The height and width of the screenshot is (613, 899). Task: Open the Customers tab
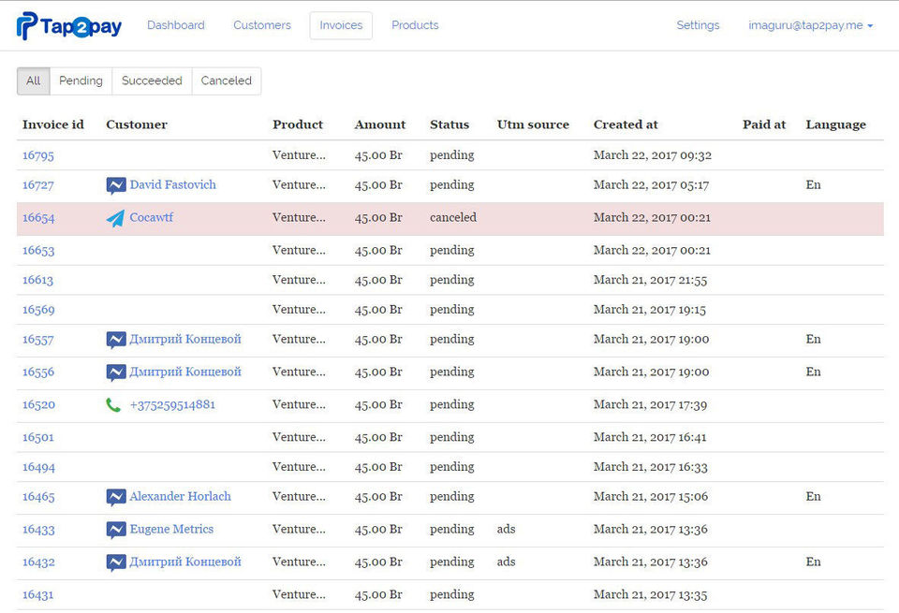point(262,26)
